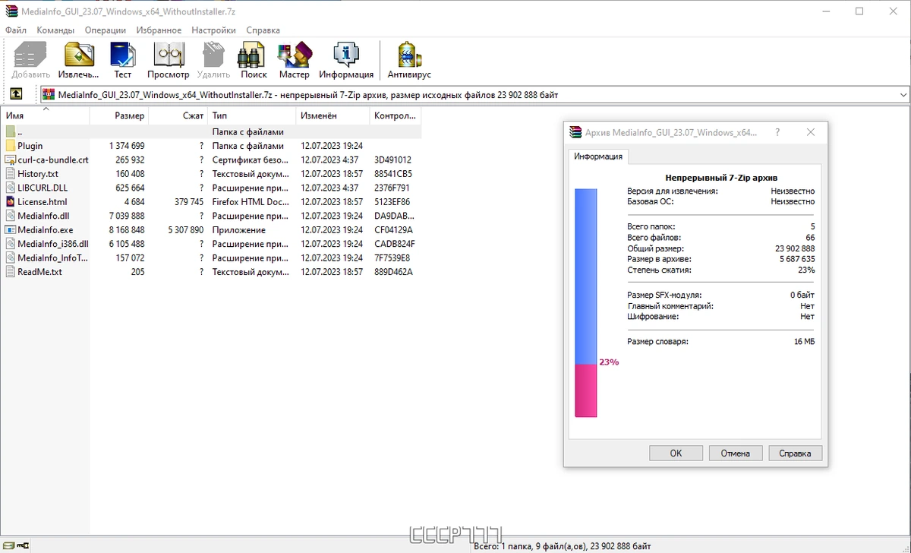Click the Справка button in dialog

coord(796,453)
